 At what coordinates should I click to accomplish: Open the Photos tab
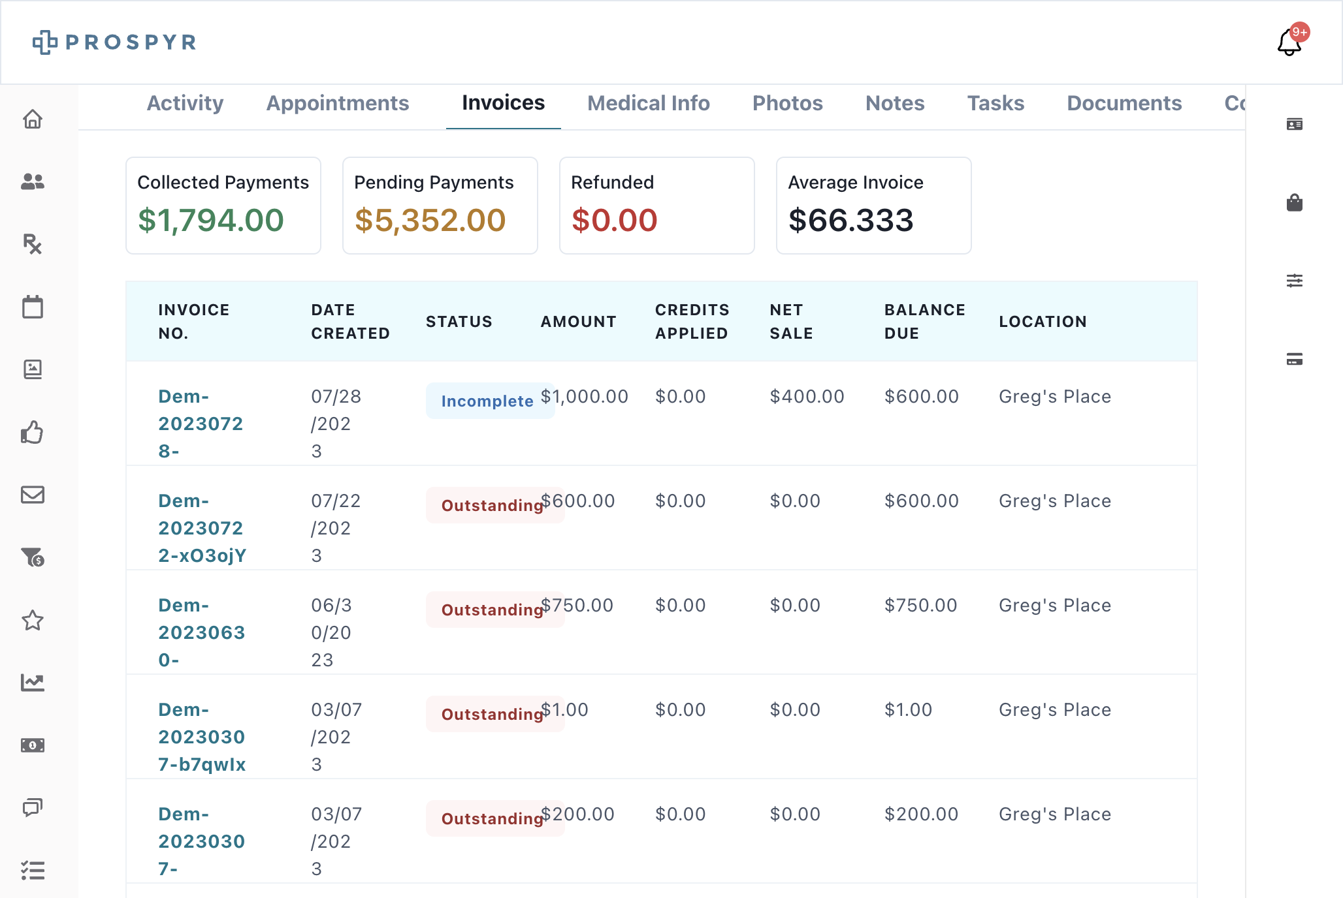pyautogui.click(x=788, y=103)
